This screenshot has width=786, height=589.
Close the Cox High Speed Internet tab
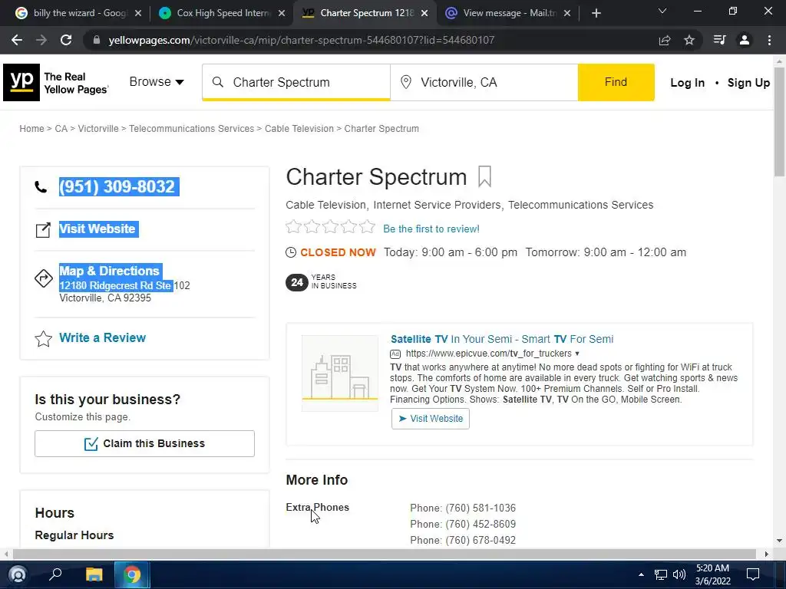pos(282,13)
